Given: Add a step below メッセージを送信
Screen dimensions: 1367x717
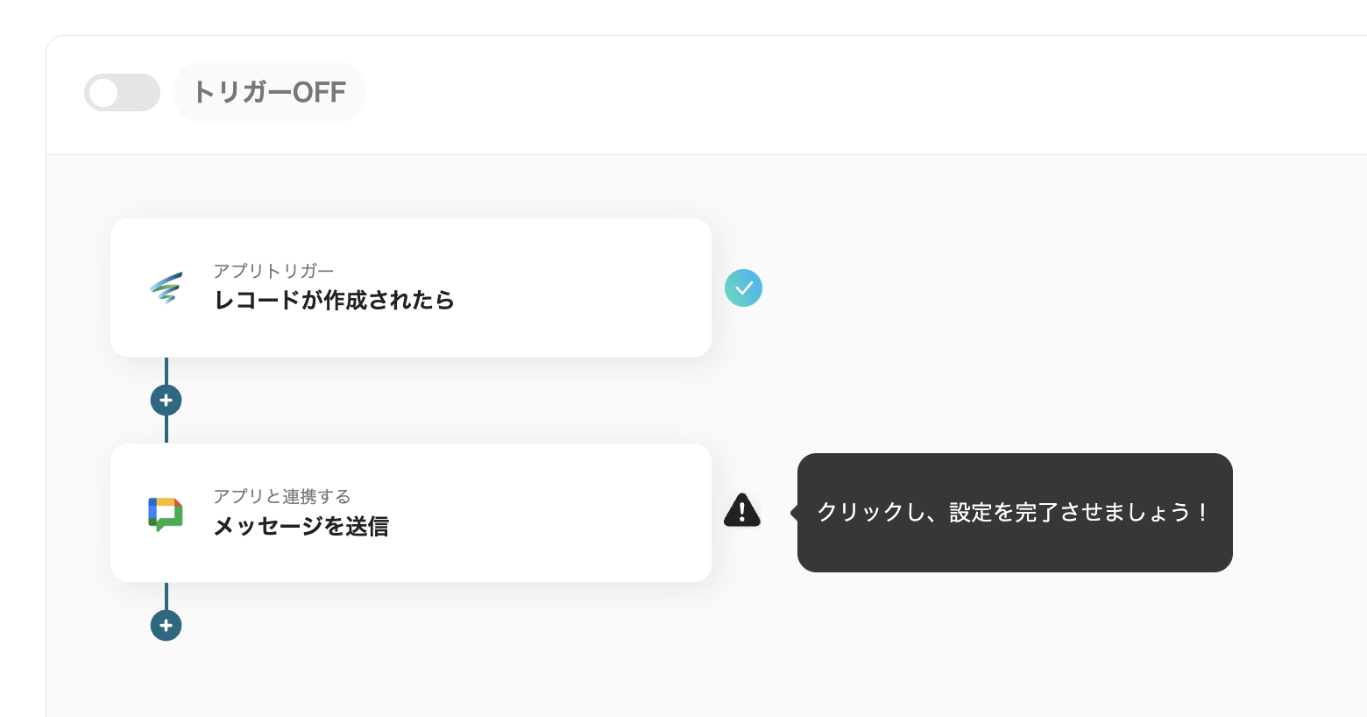Looking at the screenshot, I should pyautogui.click(x=166, y=626).
